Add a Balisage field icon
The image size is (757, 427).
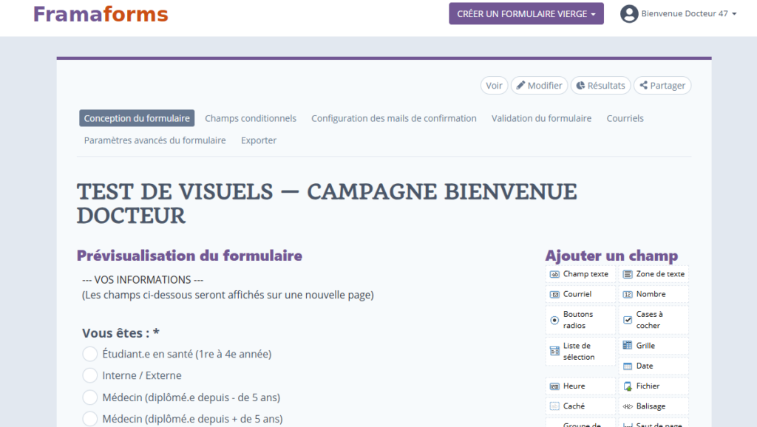pyautogui.click(x=627, y=407)
